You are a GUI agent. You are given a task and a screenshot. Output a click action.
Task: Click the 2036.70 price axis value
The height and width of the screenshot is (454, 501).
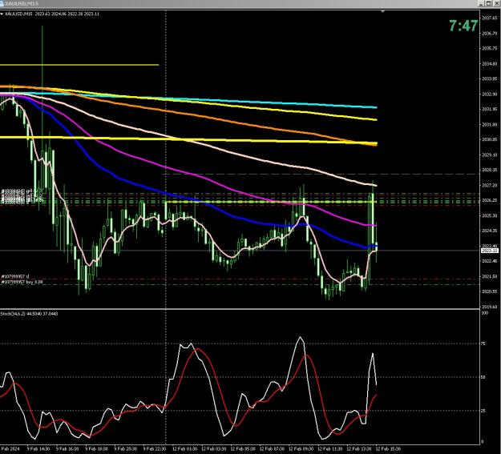[489, 34]
